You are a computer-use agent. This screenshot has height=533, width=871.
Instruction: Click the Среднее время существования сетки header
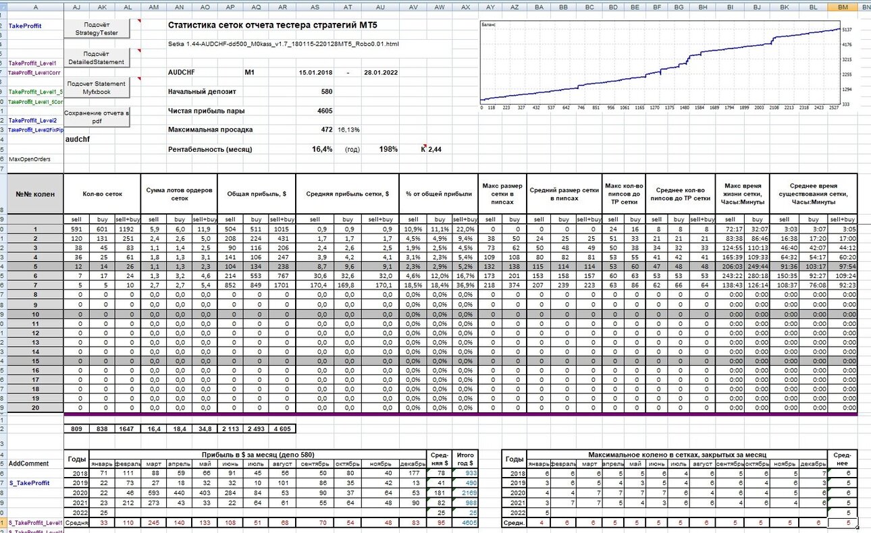[814, 194]
